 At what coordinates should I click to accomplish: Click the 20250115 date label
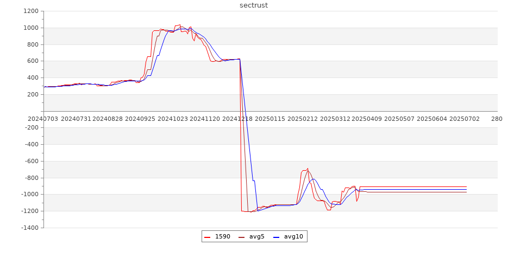click(x=270, y=119)
